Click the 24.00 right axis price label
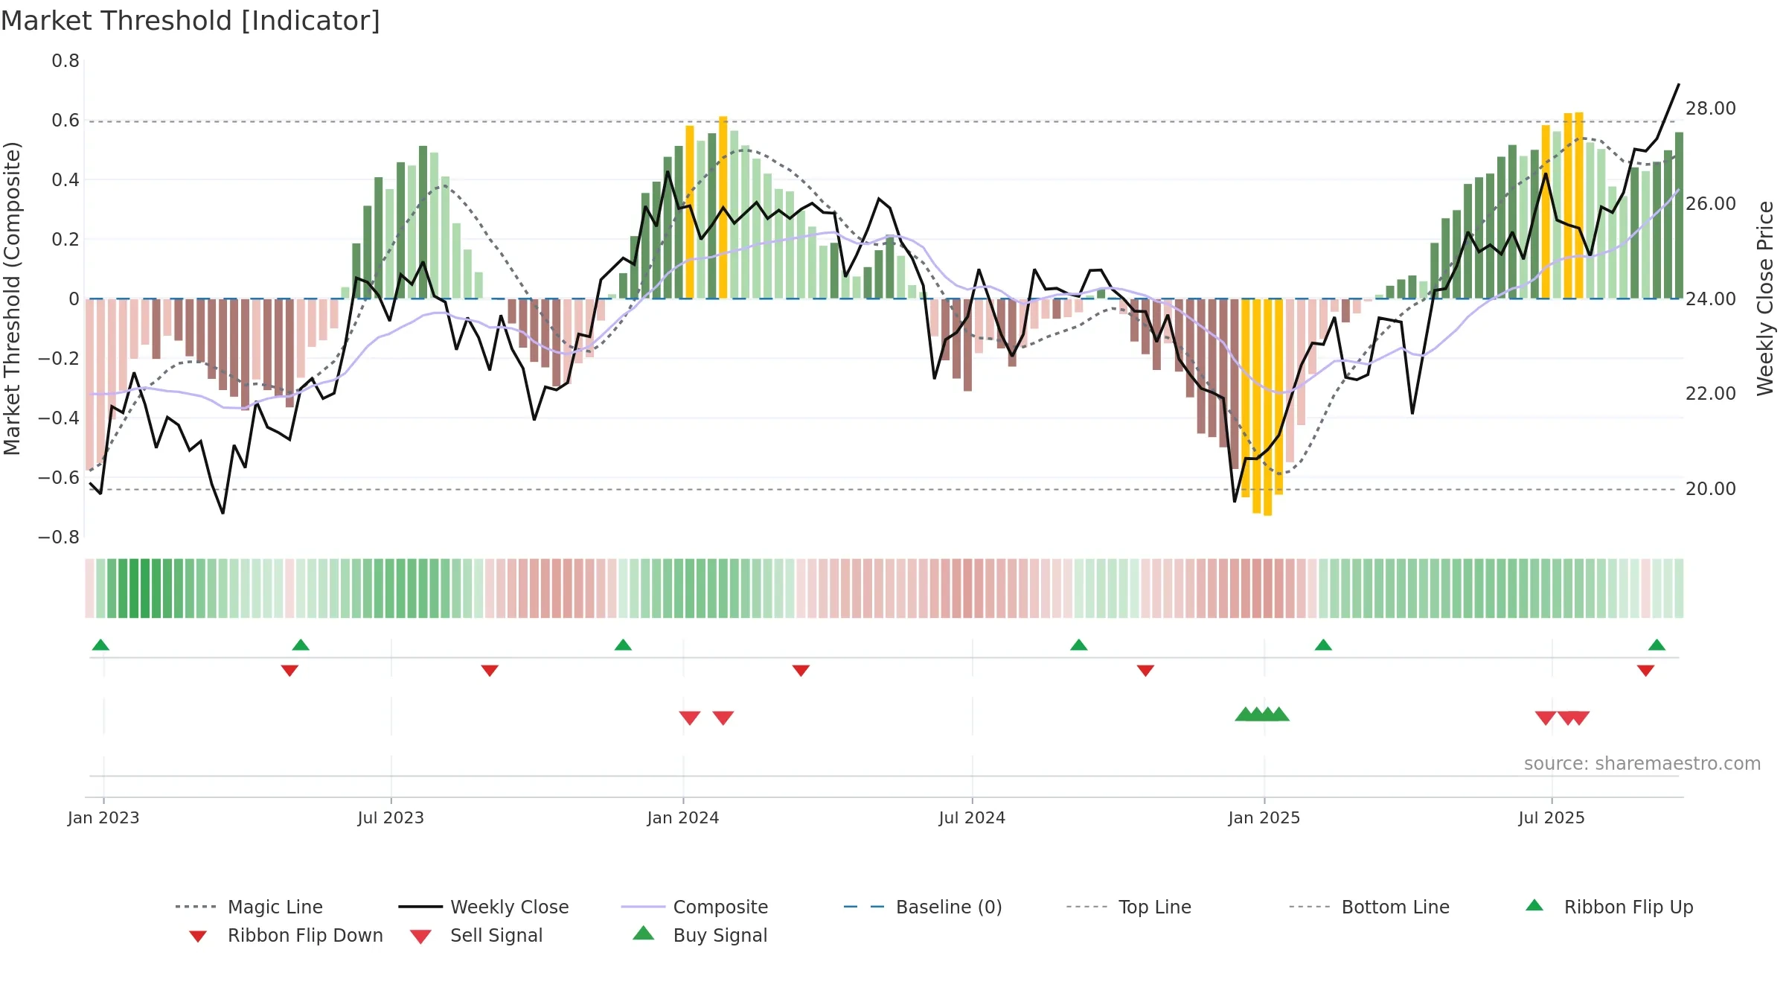This screenshot has width=1786, height=1005. [1711, 299]
